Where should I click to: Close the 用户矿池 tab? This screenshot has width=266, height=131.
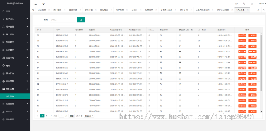191,10
